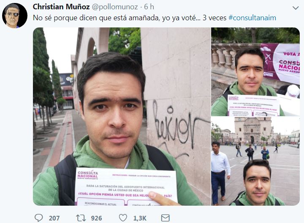Open the Christian Muñoz display name link
Screen dimensions: 304x223
61,7
